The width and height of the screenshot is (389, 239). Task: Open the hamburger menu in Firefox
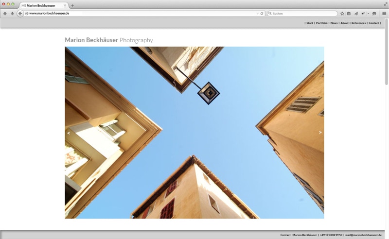pos(384,14)
